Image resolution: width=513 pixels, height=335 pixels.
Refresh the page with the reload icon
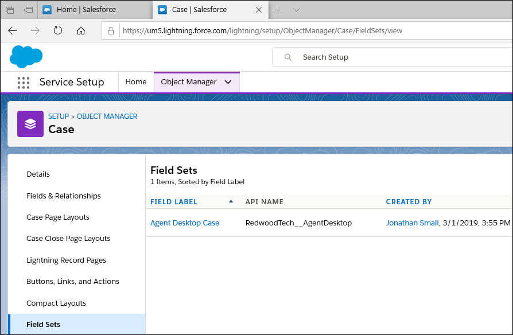[58, 31]
